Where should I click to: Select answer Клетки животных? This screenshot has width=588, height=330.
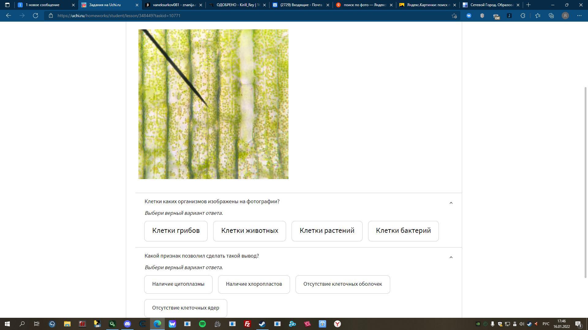coord(250,231)
